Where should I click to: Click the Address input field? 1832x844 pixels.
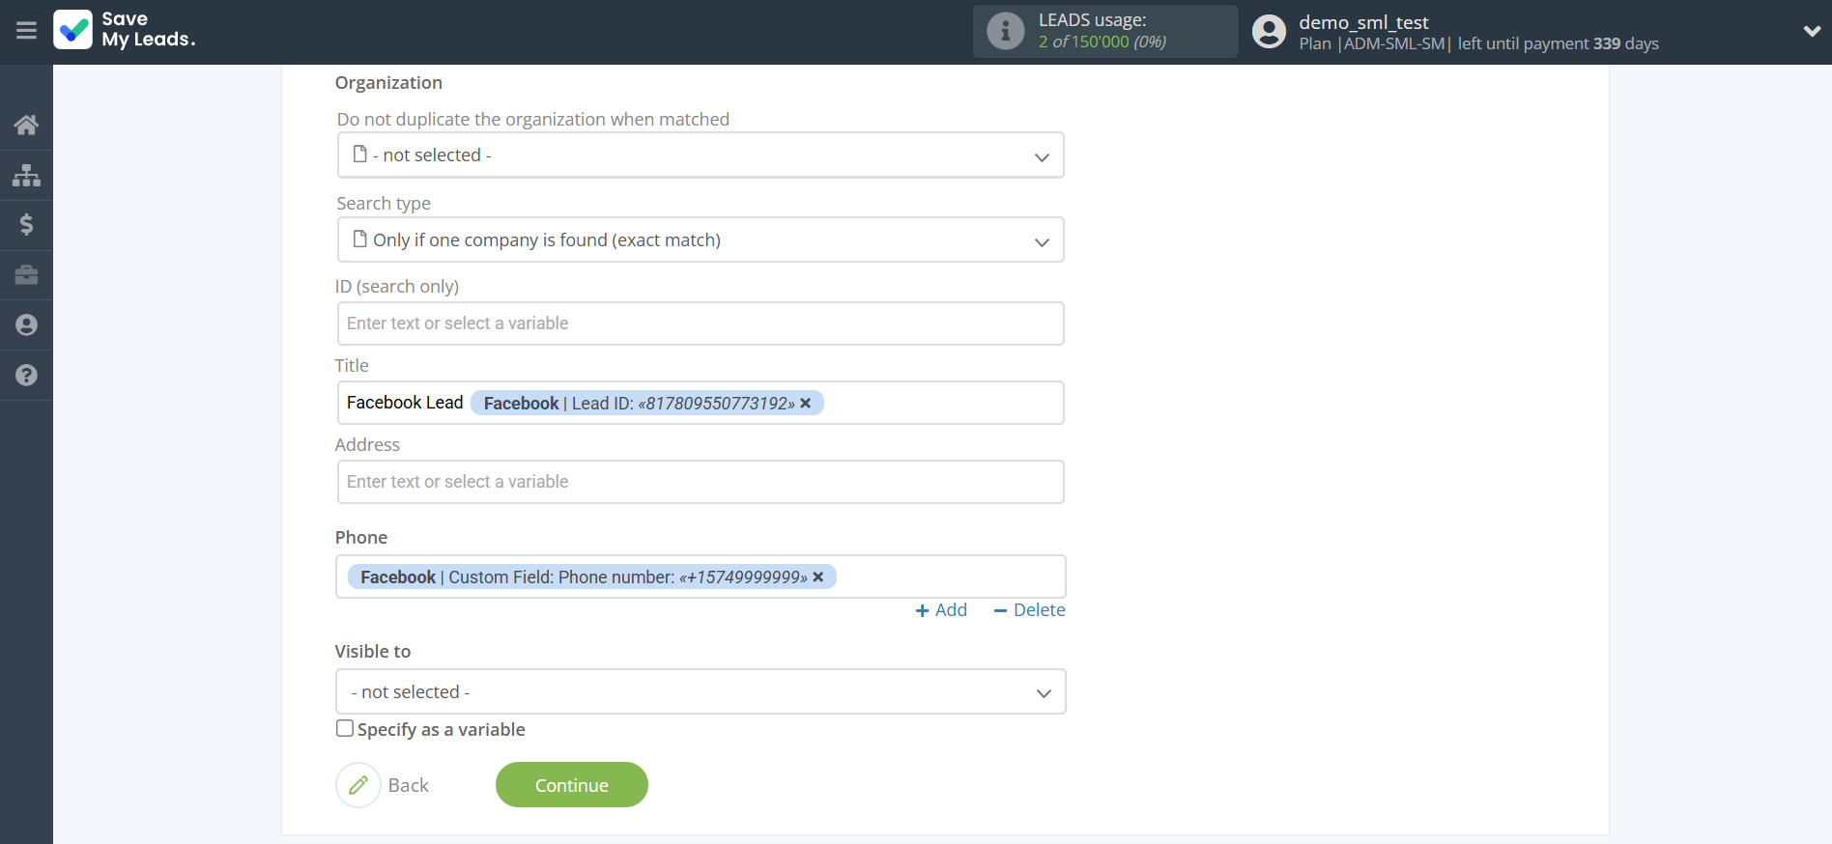[700, 481]
